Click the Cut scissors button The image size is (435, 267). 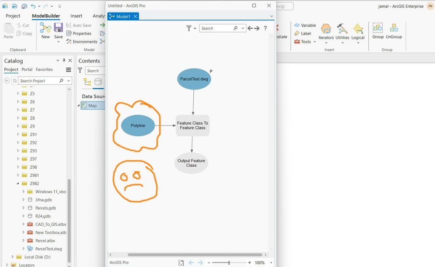pyautogui.click(x=23, y=25)
